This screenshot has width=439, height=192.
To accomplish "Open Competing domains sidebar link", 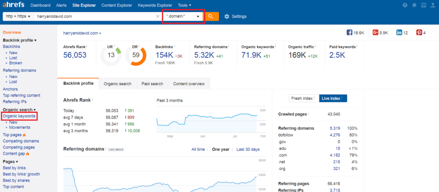I will tap(21, 141).
